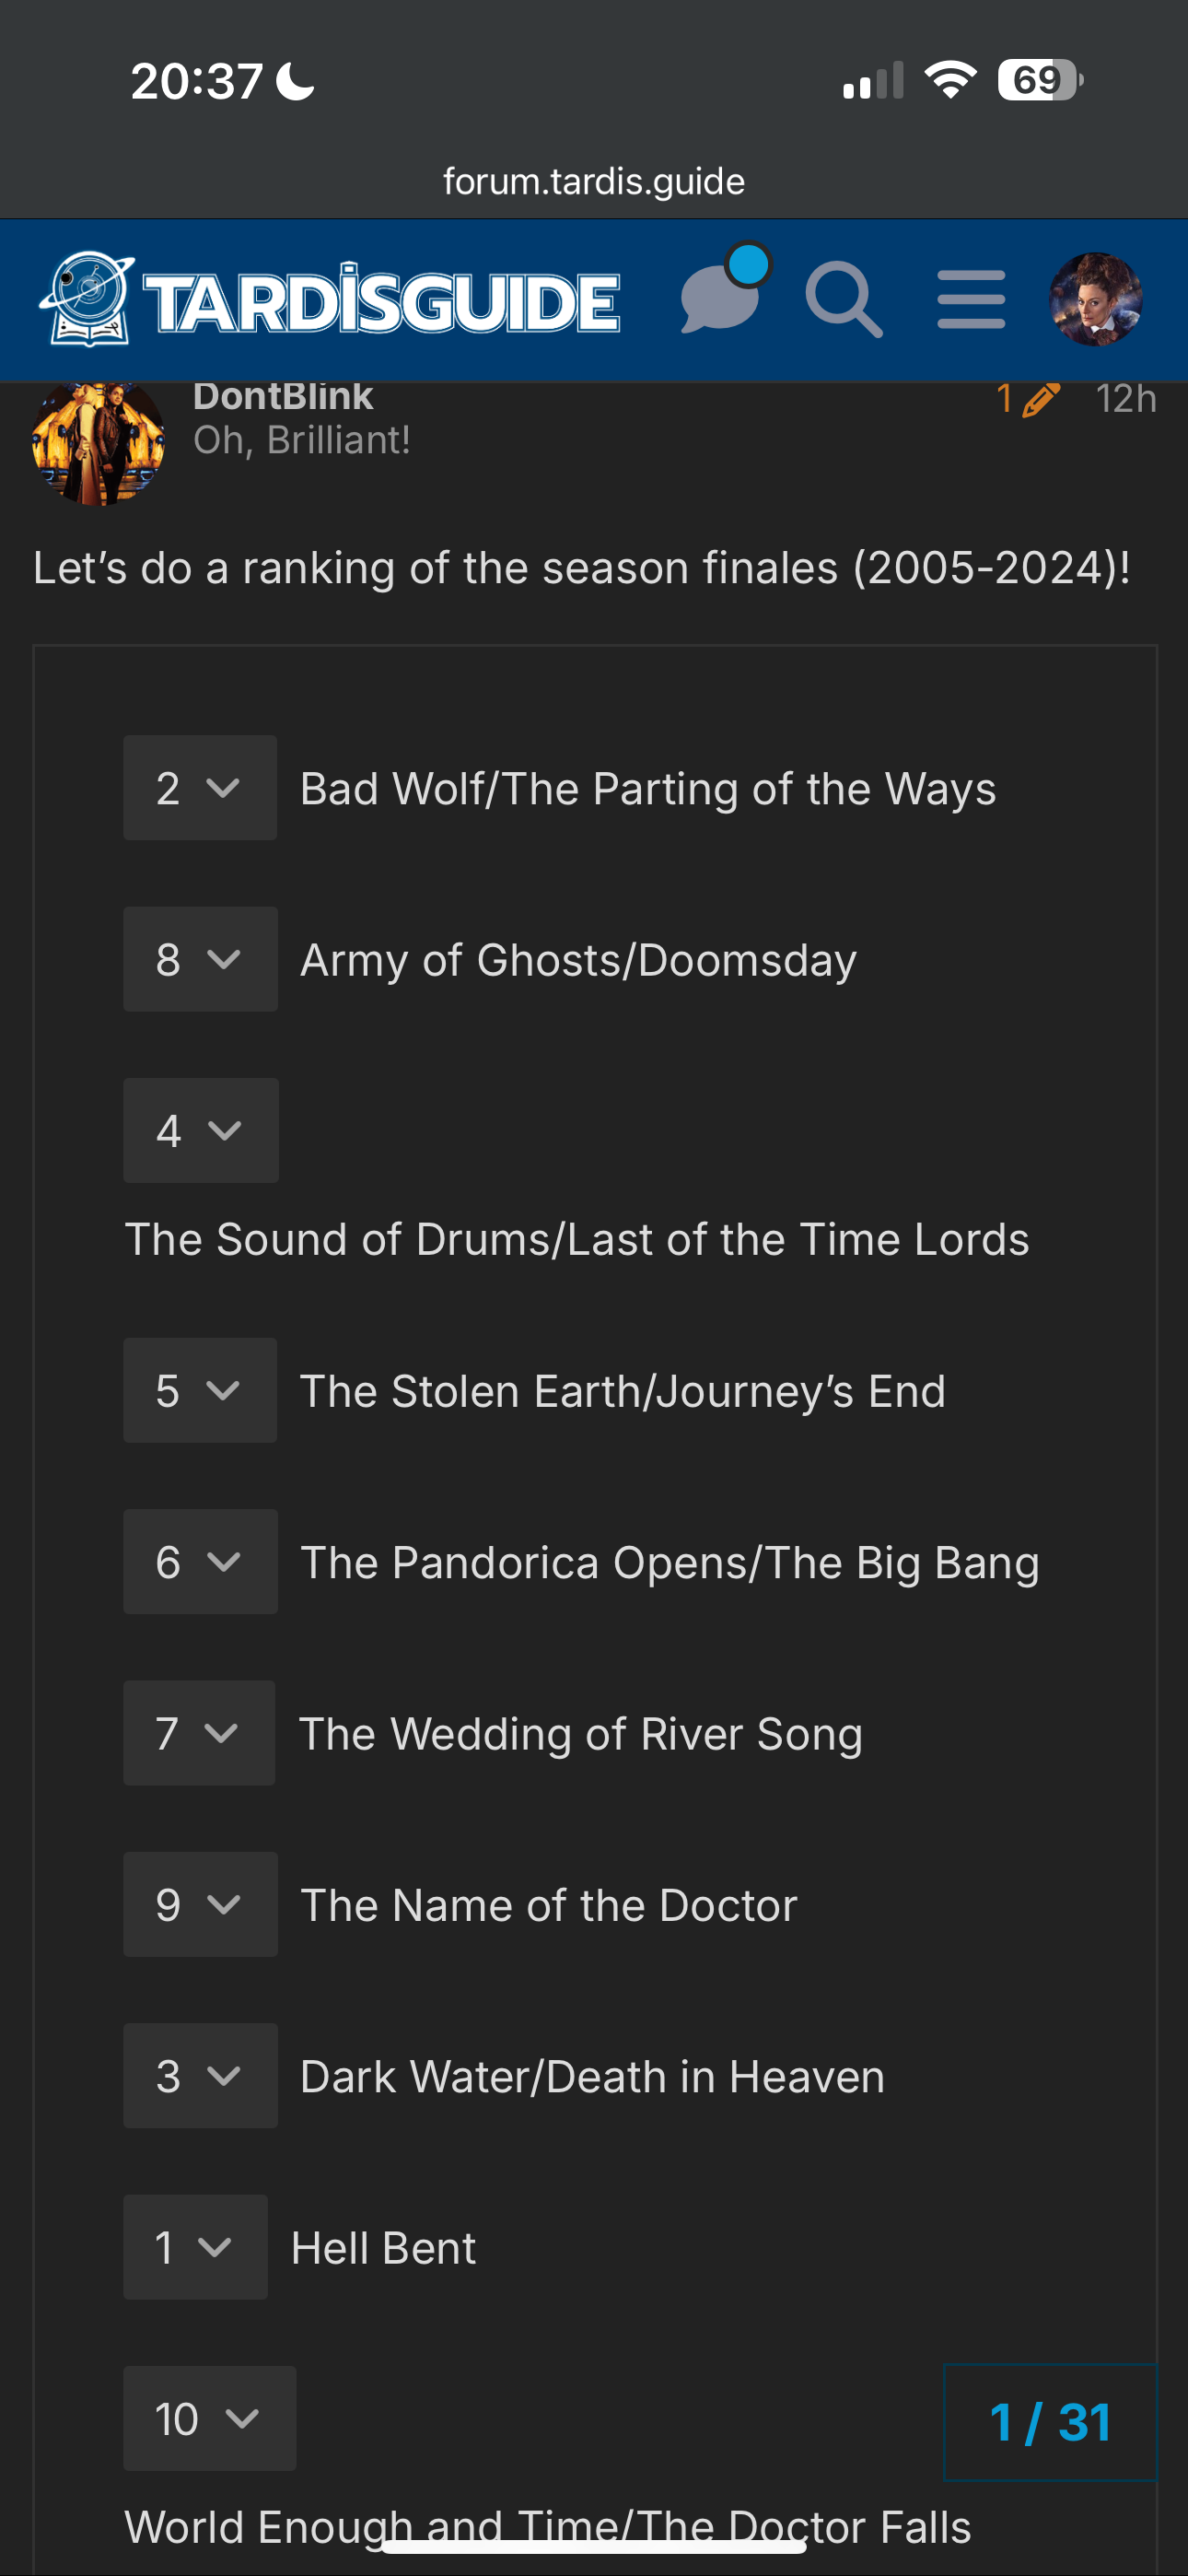The height and width of the screenshot is (2576, 1188).
Task: Click the orange edit pencil icon
Action: [x=1041, y=399]
